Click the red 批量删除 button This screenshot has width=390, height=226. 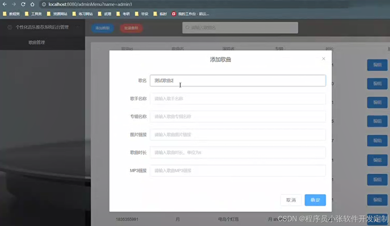tap(131, 28)
